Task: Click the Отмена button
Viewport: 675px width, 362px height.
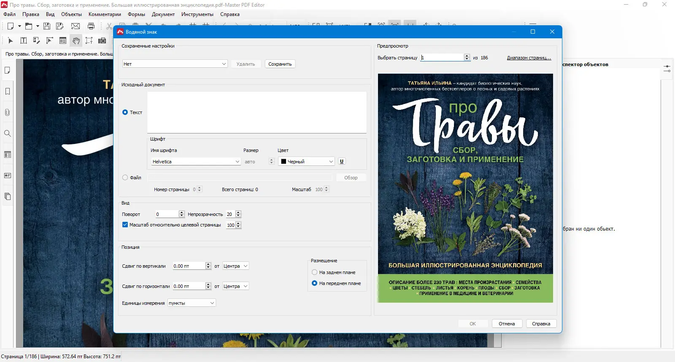Action: click(507, 324)
